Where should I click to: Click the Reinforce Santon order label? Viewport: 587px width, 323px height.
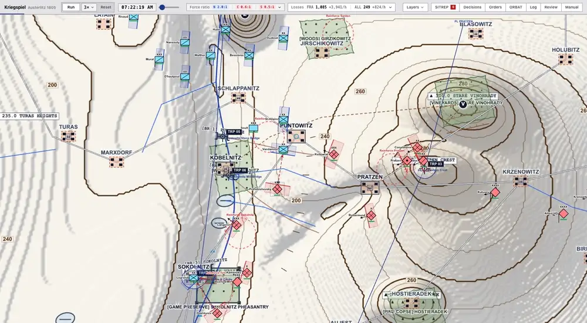pyautogui.click(x=338, y=16)
